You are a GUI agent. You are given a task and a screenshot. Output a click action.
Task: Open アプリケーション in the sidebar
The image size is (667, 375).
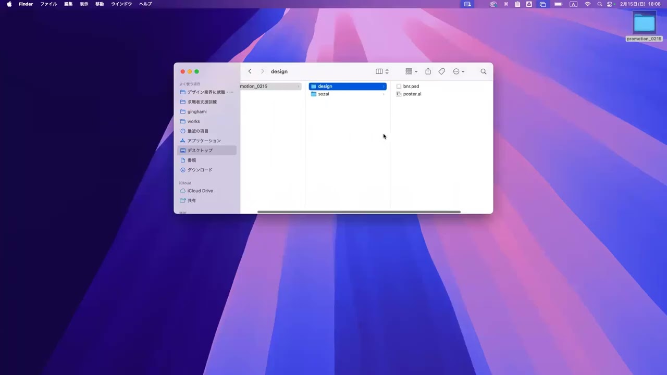pyautogui.click(x=207, y=141)
